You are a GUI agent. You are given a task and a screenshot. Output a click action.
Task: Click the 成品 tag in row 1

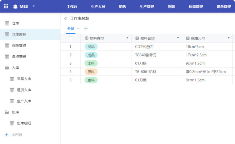91,47
